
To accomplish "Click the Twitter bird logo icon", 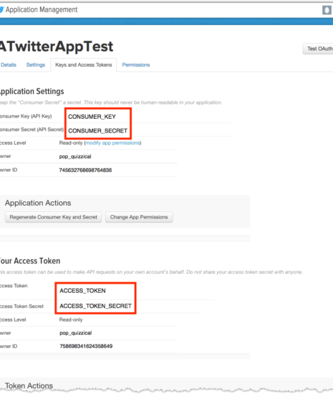I will tap(1, 10).
